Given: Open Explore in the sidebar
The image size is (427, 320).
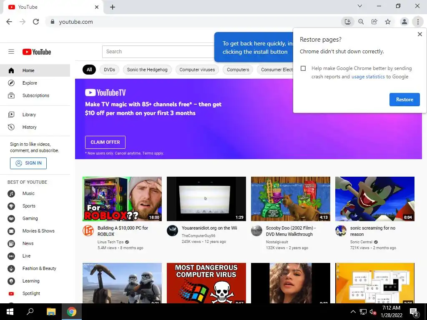Looking at the screenshot, I should click(x=35, y=83).
